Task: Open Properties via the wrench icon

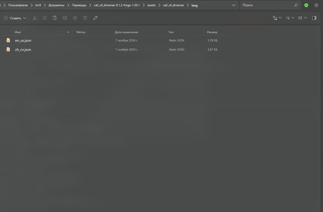Action: pyautogui.click(x=95, y=18)
